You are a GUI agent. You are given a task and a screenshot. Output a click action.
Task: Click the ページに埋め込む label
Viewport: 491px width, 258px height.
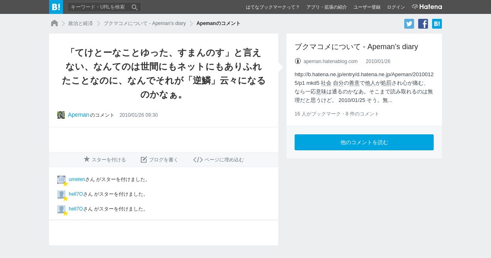(x=224, y=160)
